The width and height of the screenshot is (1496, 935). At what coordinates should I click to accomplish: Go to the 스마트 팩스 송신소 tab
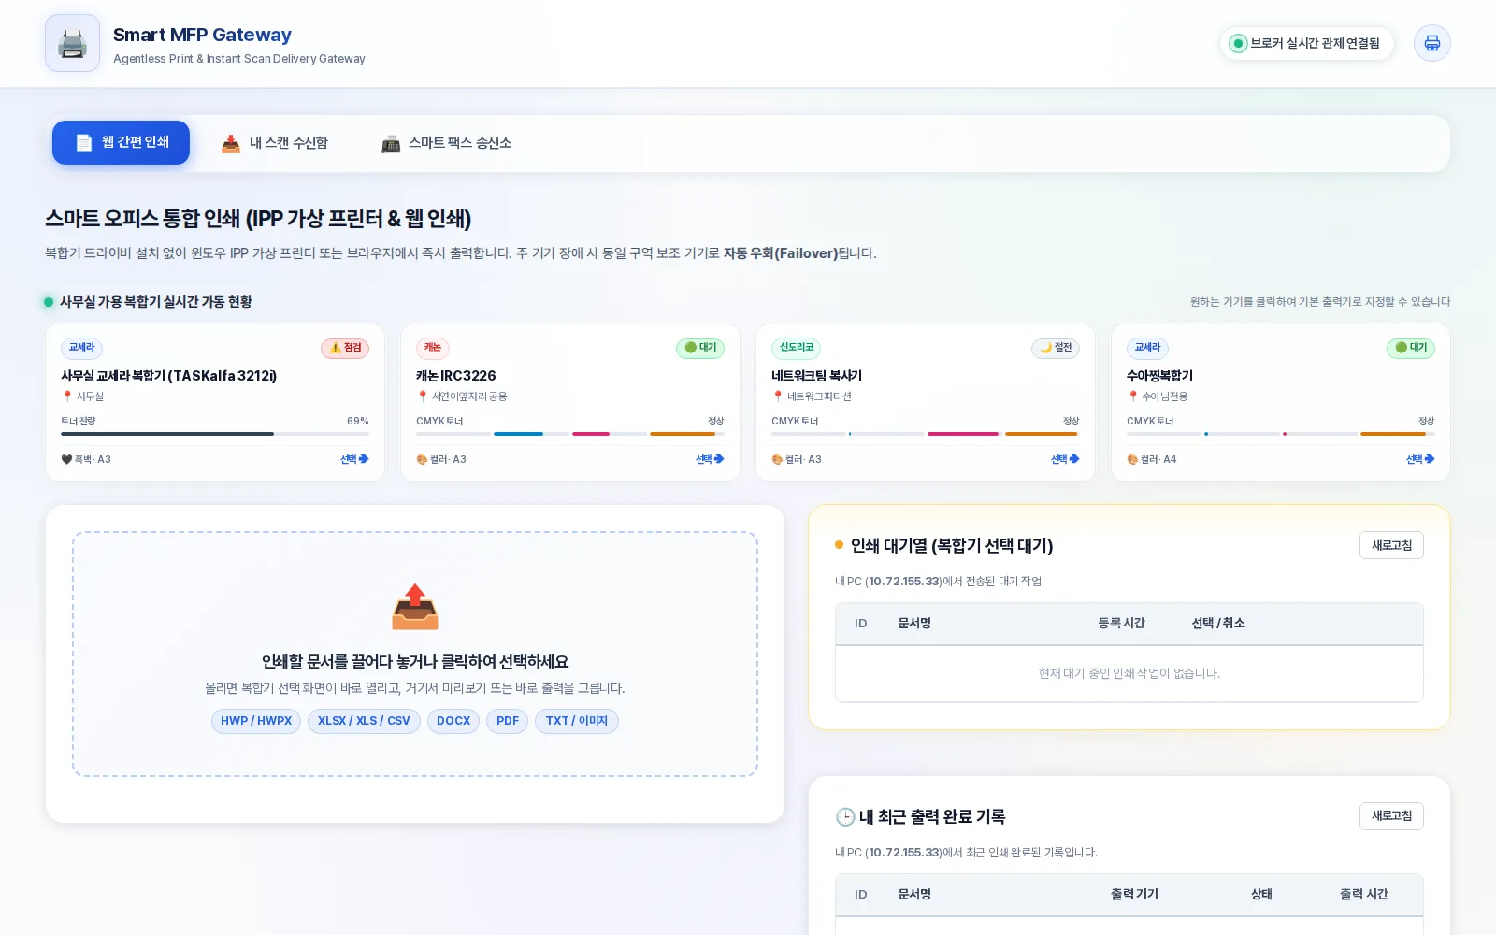click(x=446, y=143)
